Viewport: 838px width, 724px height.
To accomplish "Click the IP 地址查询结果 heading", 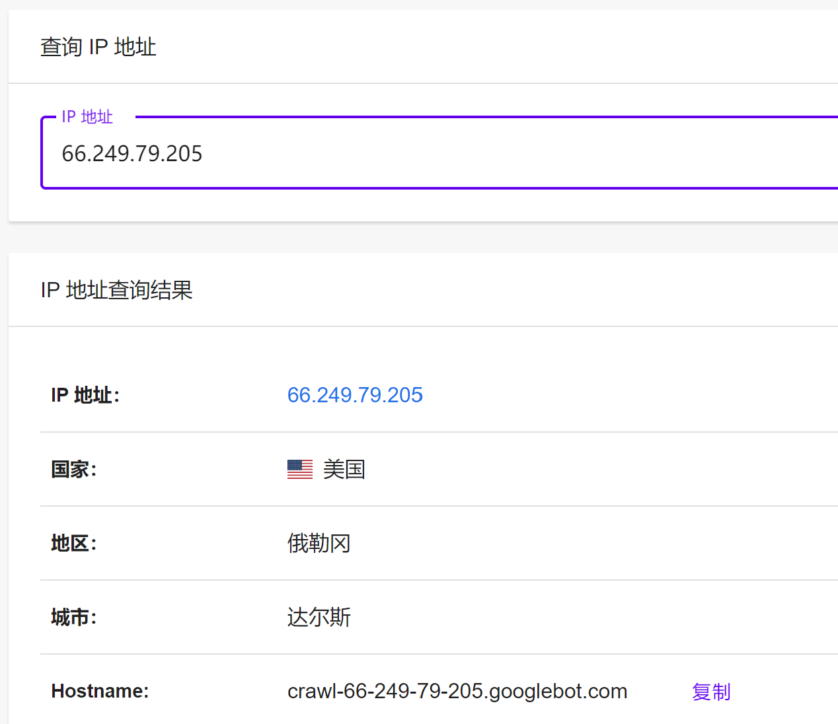I will point(117,290).
